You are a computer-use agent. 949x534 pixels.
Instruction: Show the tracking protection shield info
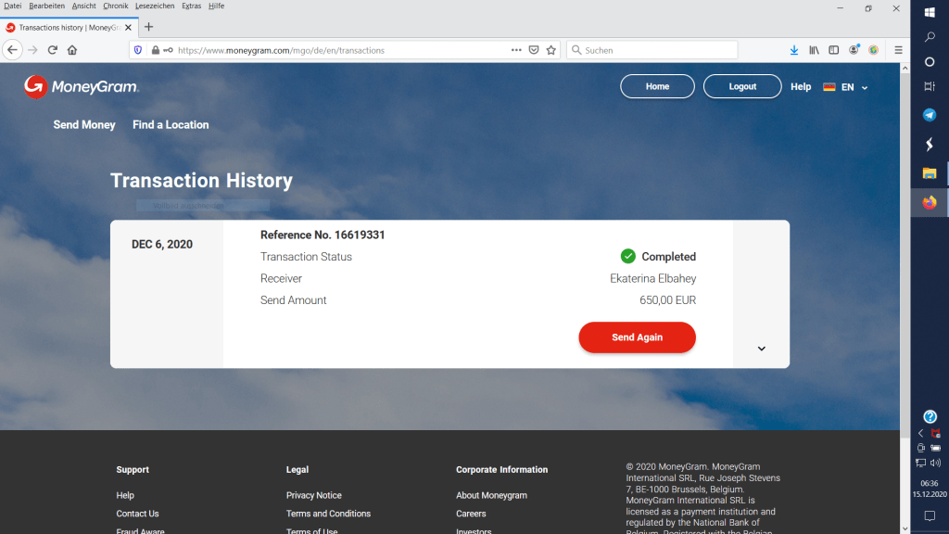[x=138, y=50]
